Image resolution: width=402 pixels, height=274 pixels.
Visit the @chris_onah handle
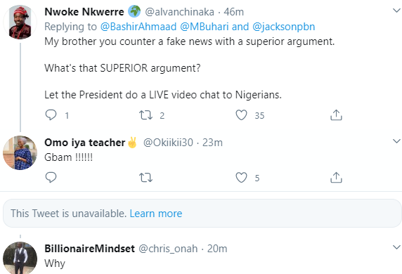point(168,249)
